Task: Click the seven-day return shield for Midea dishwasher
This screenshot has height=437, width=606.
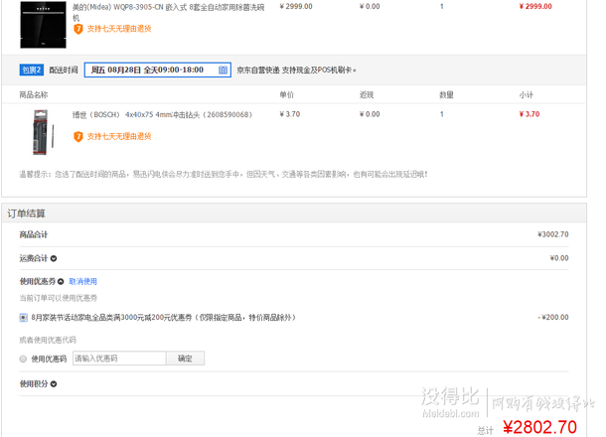Action: coord(78,29)
